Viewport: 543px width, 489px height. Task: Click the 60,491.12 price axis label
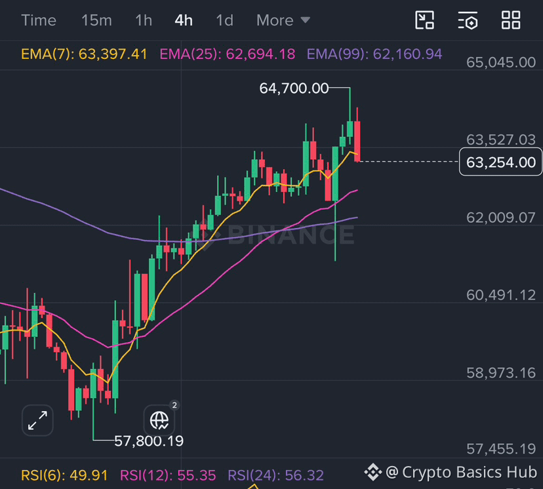(501, 295)
